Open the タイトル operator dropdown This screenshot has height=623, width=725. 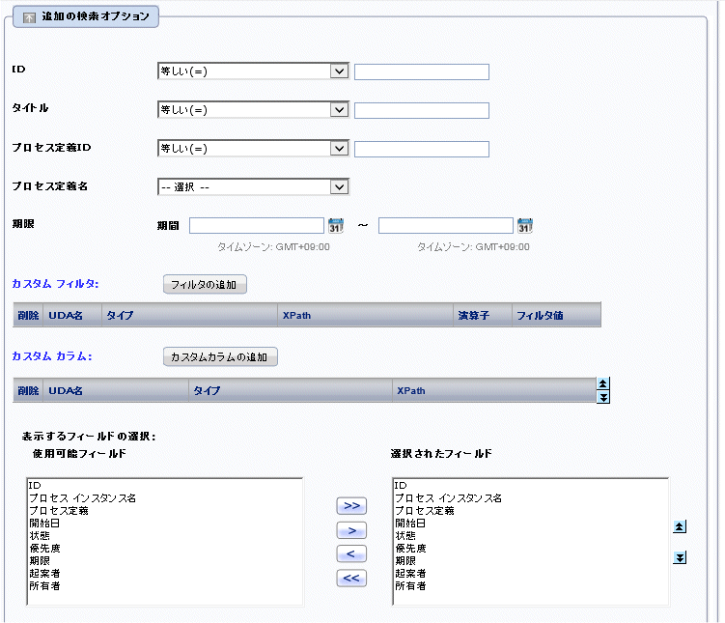coord(253,109)
